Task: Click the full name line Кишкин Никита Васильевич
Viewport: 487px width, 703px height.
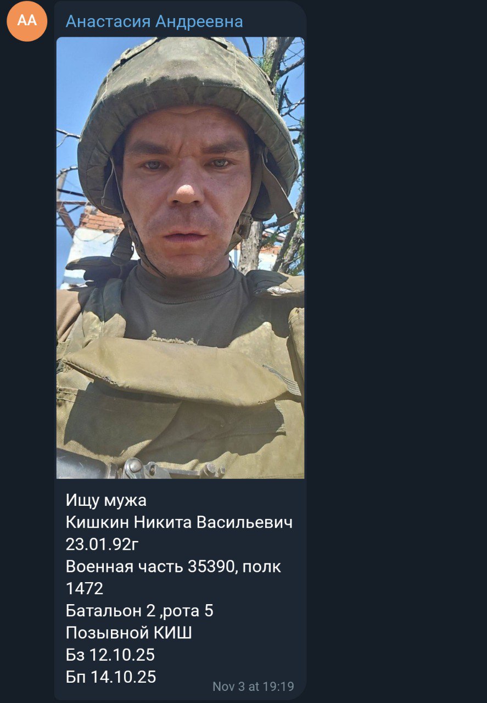Action: pos(179,522)
